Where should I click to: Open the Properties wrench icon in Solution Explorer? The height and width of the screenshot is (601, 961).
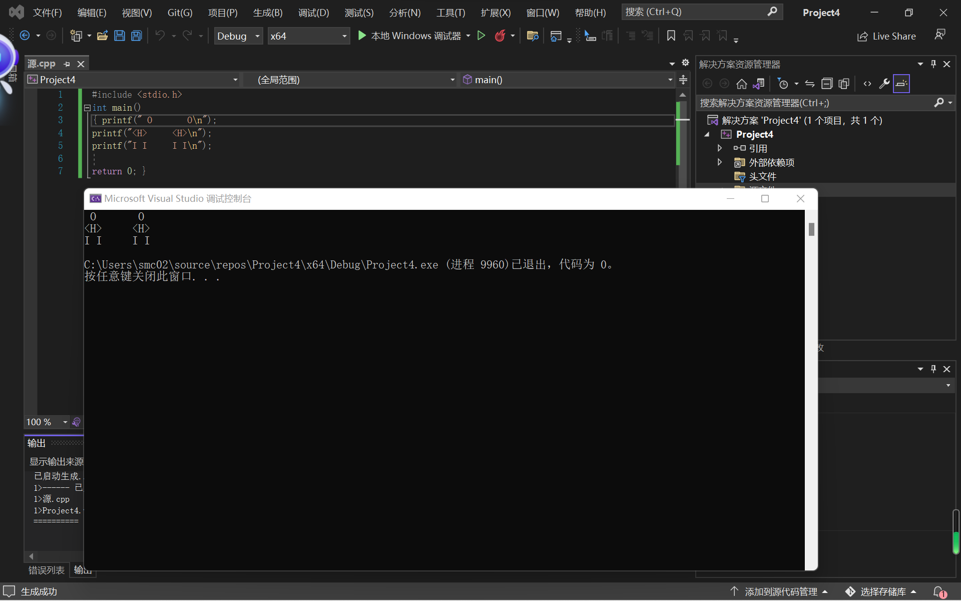tap(884, 84)
